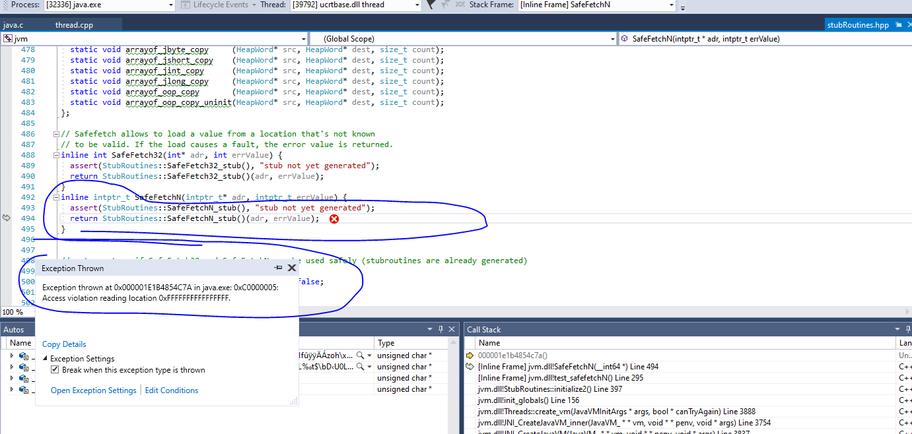912x434 pixels.
Task: Click the exception message text in popup
Action: [x=160, y=293]
